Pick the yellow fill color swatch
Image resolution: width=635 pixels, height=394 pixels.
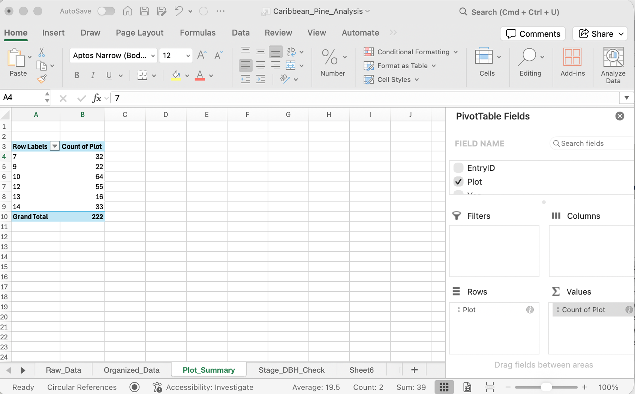point(176,76)
